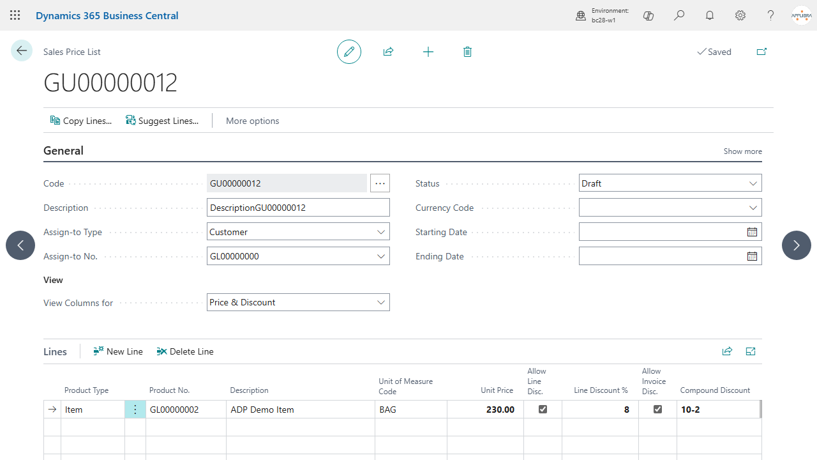This screenshot has height=460, width=817.
Task: Click the Starting Date input field
Action: [661, 232]
